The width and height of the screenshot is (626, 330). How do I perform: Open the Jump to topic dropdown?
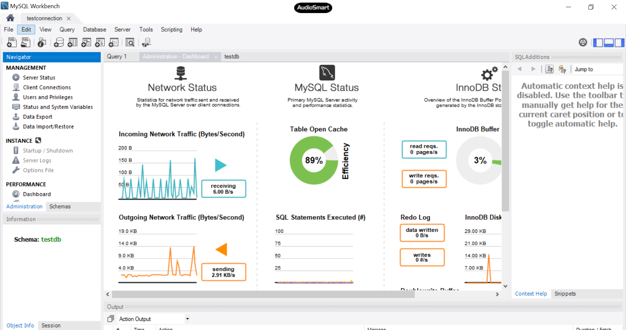pyautogui.click(x=598, y=69)
